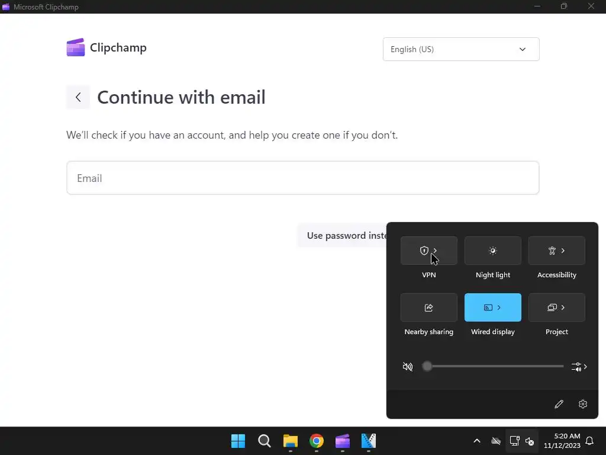Expand Accessibility options chevron
The width and height of the screenshot is (606, 455).
(563, 251)
